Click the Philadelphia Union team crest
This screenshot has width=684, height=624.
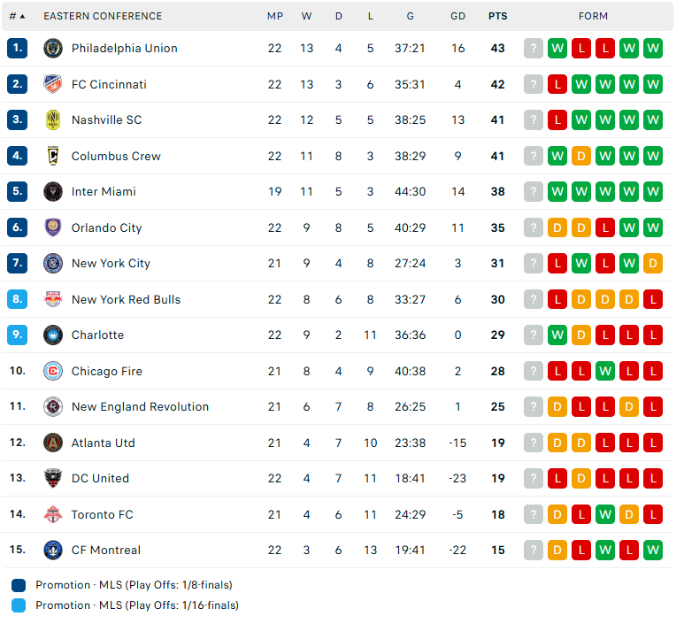tap(53, 48)
